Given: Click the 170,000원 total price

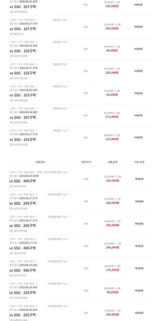Looking at the screenshot, I should (x=112, y=270).
